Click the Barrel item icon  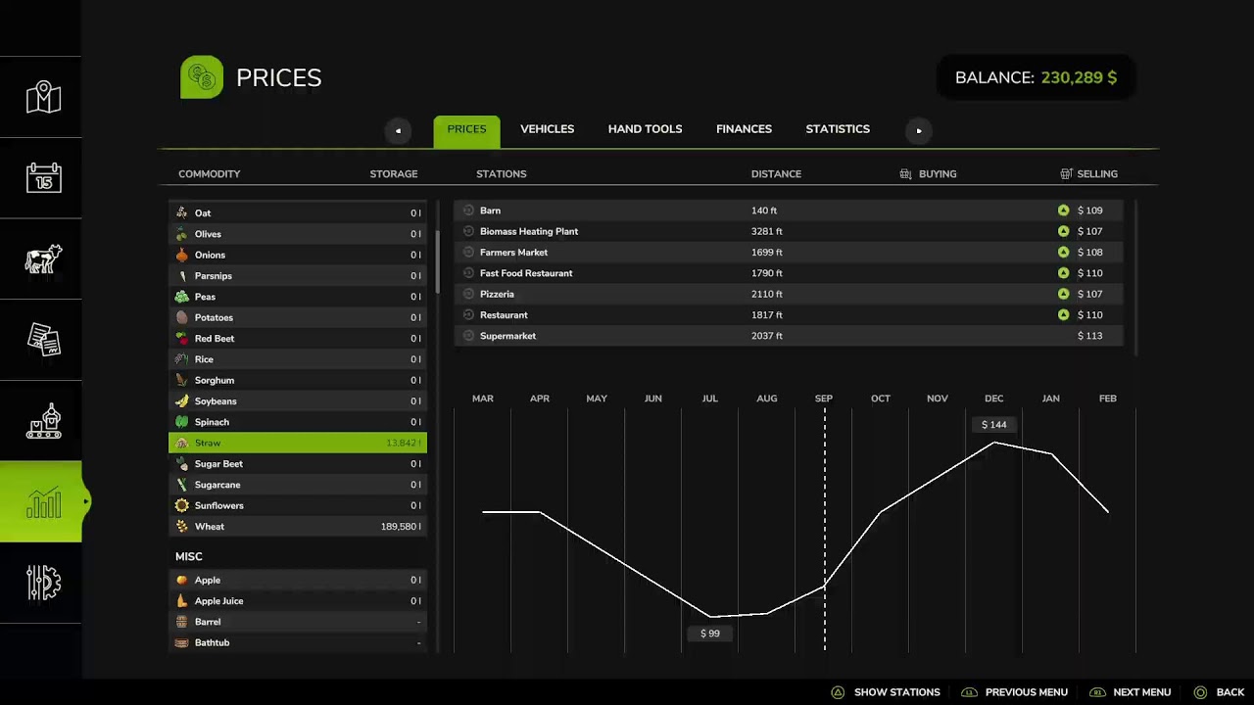[181, 622]
